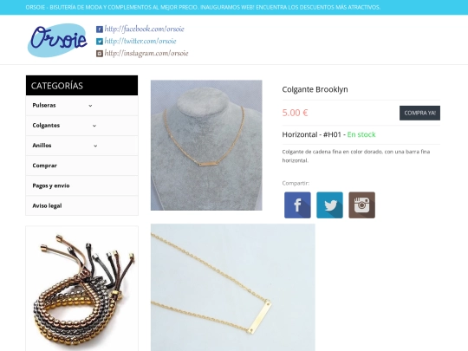Click the COMPRA YA! button
This screenshot has width=468, height=351.
pos(419,114)
